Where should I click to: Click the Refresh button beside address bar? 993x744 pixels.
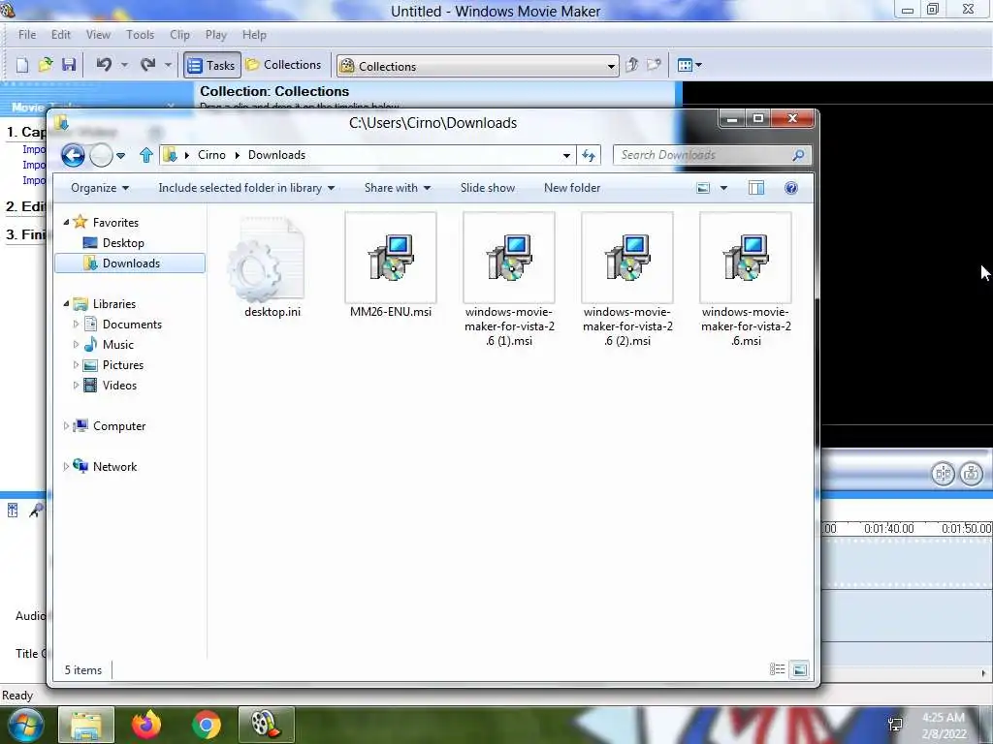coord(589,156)
